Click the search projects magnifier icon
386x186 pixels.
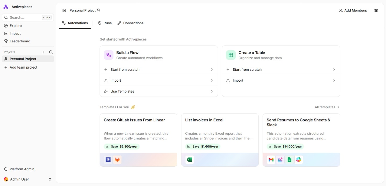[x=51, y=52]
